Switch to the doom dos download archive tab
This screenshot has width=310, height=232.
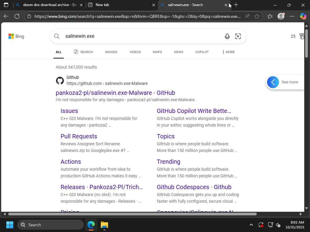(48, 5)
